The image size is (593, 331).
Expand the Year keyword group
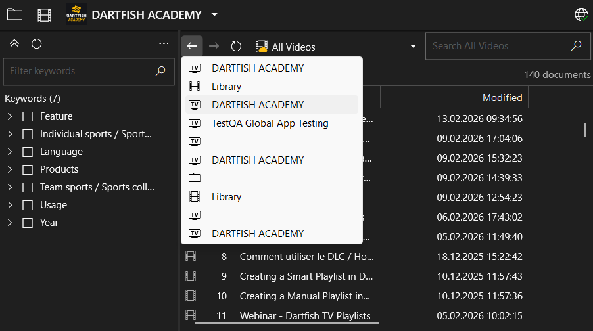coord(11,223)
